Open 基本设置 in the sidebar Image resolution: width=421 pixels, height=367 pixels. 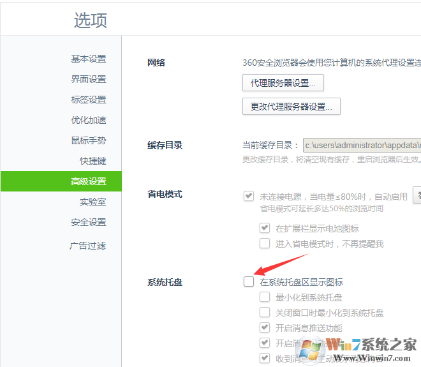point(88,59)
